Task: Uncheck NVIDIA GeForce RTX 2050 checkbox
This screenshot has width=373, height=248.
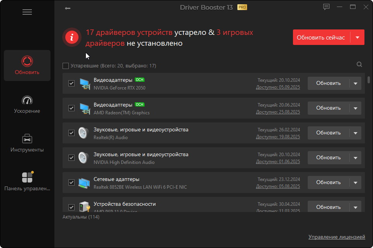Action: tap(71, 83)
